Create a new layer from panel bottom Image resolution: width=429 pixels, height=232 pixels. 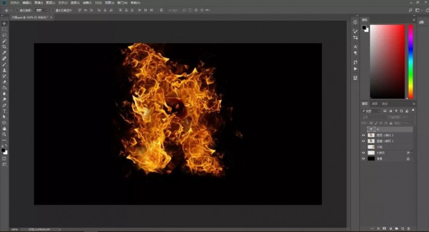tap(403, 228)
